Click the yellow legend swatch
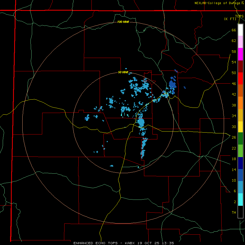The image size is (245, 245). pos(240,127)
